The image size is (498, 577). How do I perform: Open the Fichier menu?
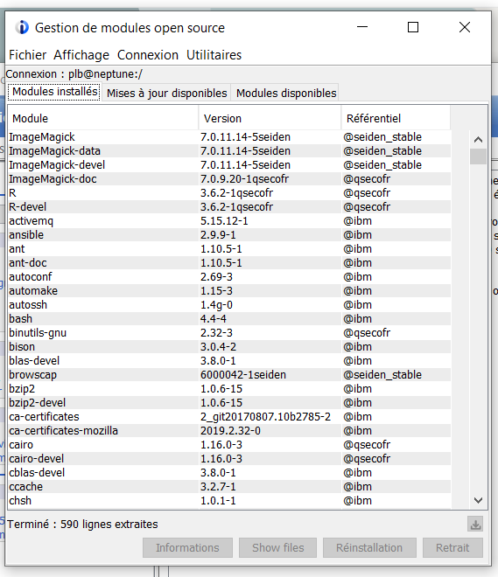(x=28, y=55)
